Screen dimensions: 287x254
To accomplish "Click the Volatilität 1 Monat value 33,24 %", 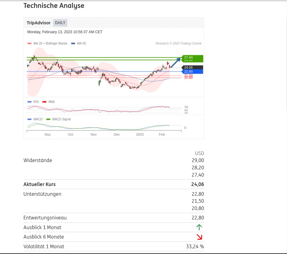I will tap(195, 246).
